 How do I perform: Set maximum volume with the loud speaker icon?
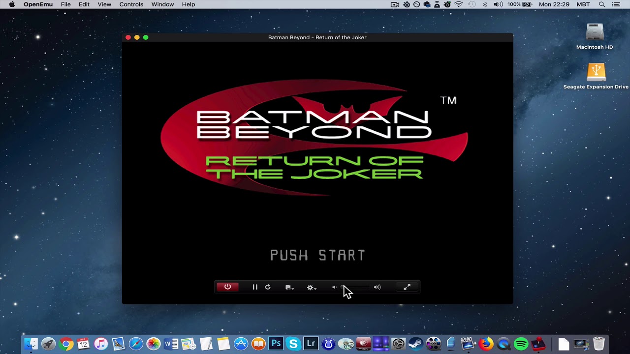tap(377, 287)
